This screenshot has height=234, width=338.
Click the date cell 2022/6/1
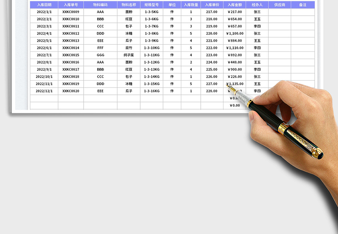tap(44, 48)
